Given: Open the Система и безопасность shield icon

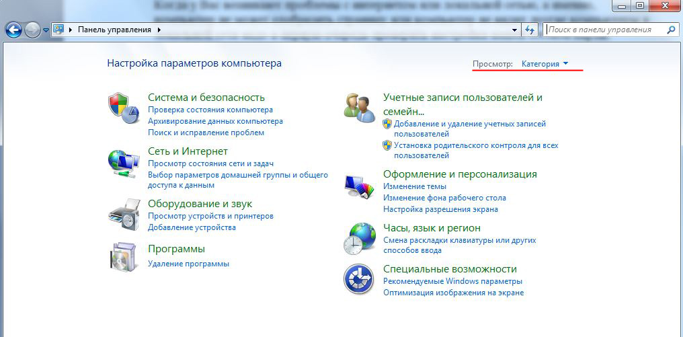Looking at the screenshot, I should tap(123, 108).
